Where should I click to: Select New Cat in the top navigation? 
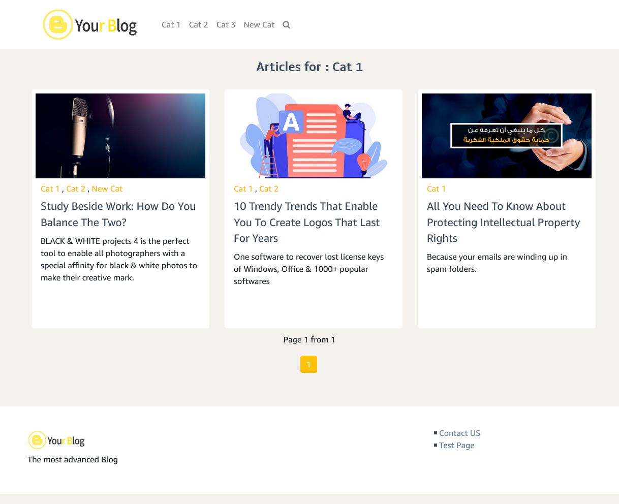tap(259, 25)
